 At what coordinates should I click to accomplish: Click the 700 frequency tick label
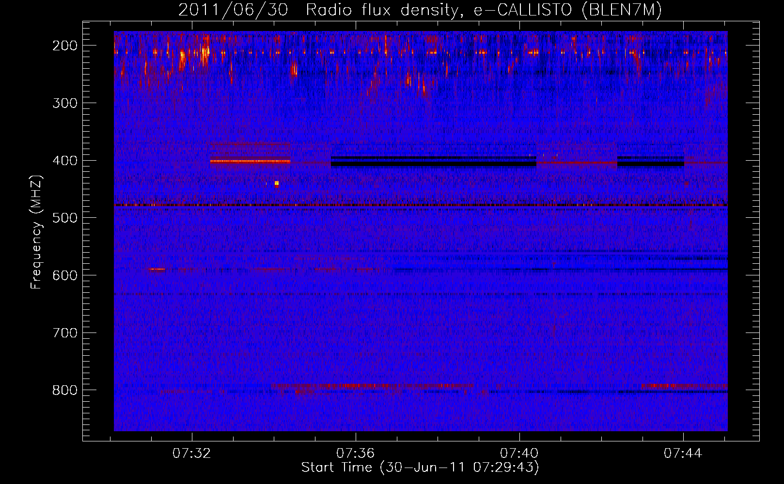point(64,333)
